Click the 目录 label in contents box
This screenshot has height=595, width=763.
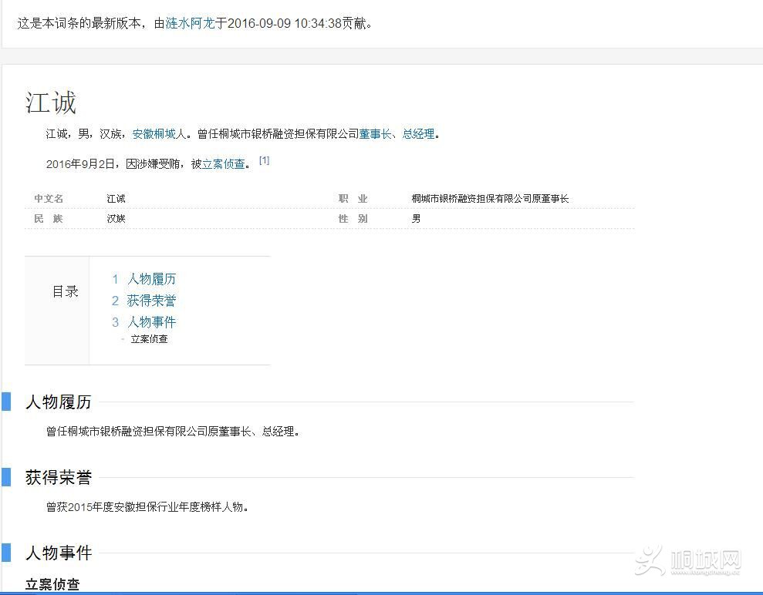(x=66, y=291)
